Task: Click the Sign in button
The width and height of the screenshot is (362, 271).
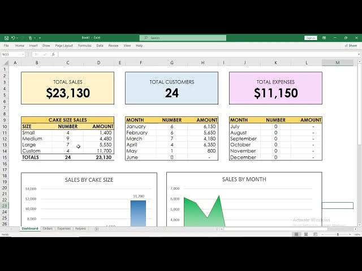Action: [x=311, y=38]
